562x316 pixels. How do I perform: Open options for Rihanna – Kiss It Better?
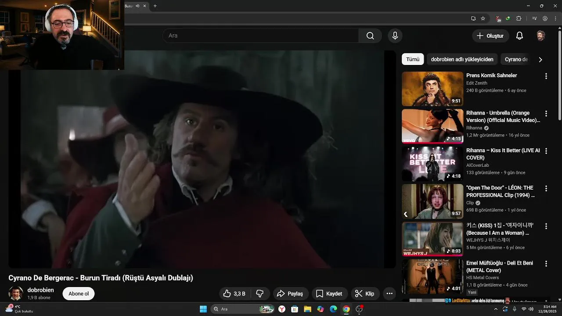[x=546, y=151]
